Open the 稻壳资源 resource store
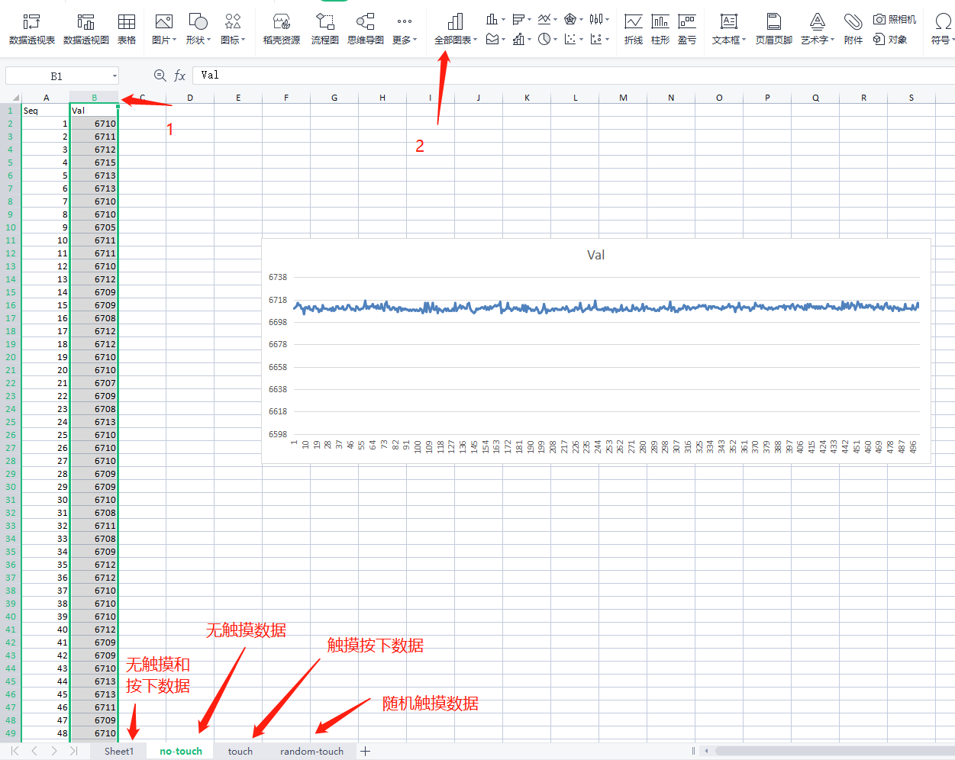 coord(282,29)
